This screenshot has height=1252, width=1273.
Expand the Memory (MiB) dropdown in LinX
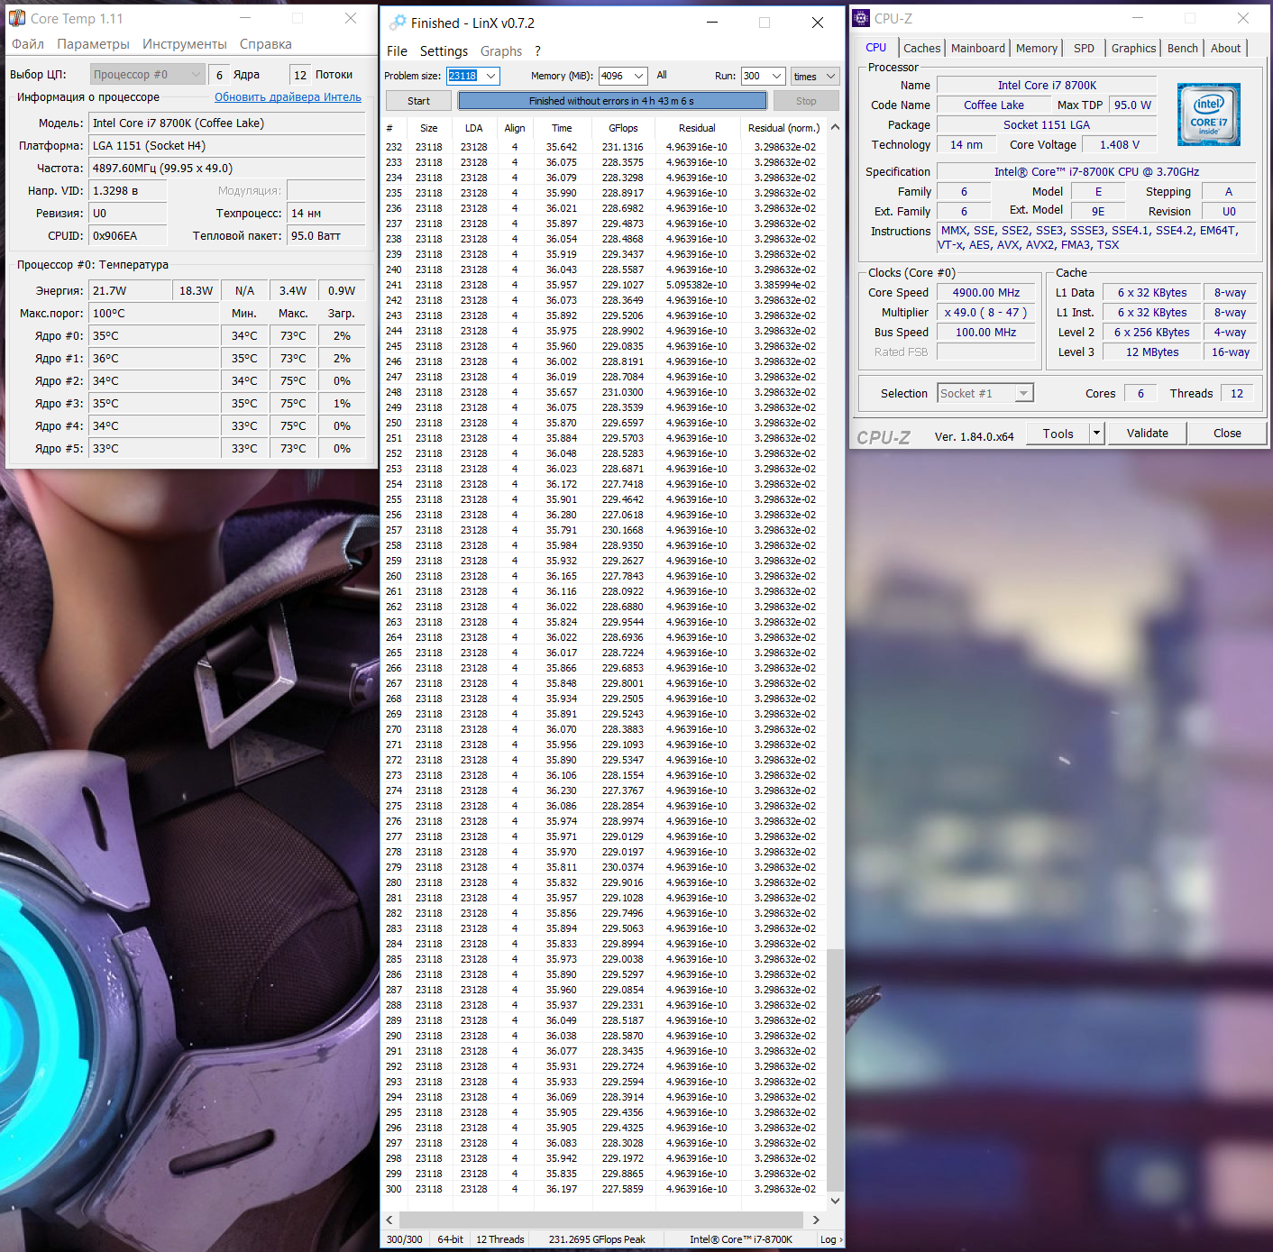(x=639, y=76)
